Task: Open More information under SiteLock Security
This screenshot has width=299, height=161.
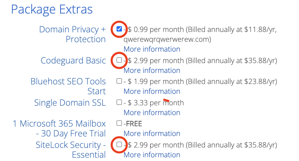Action: tap(152, 155)
